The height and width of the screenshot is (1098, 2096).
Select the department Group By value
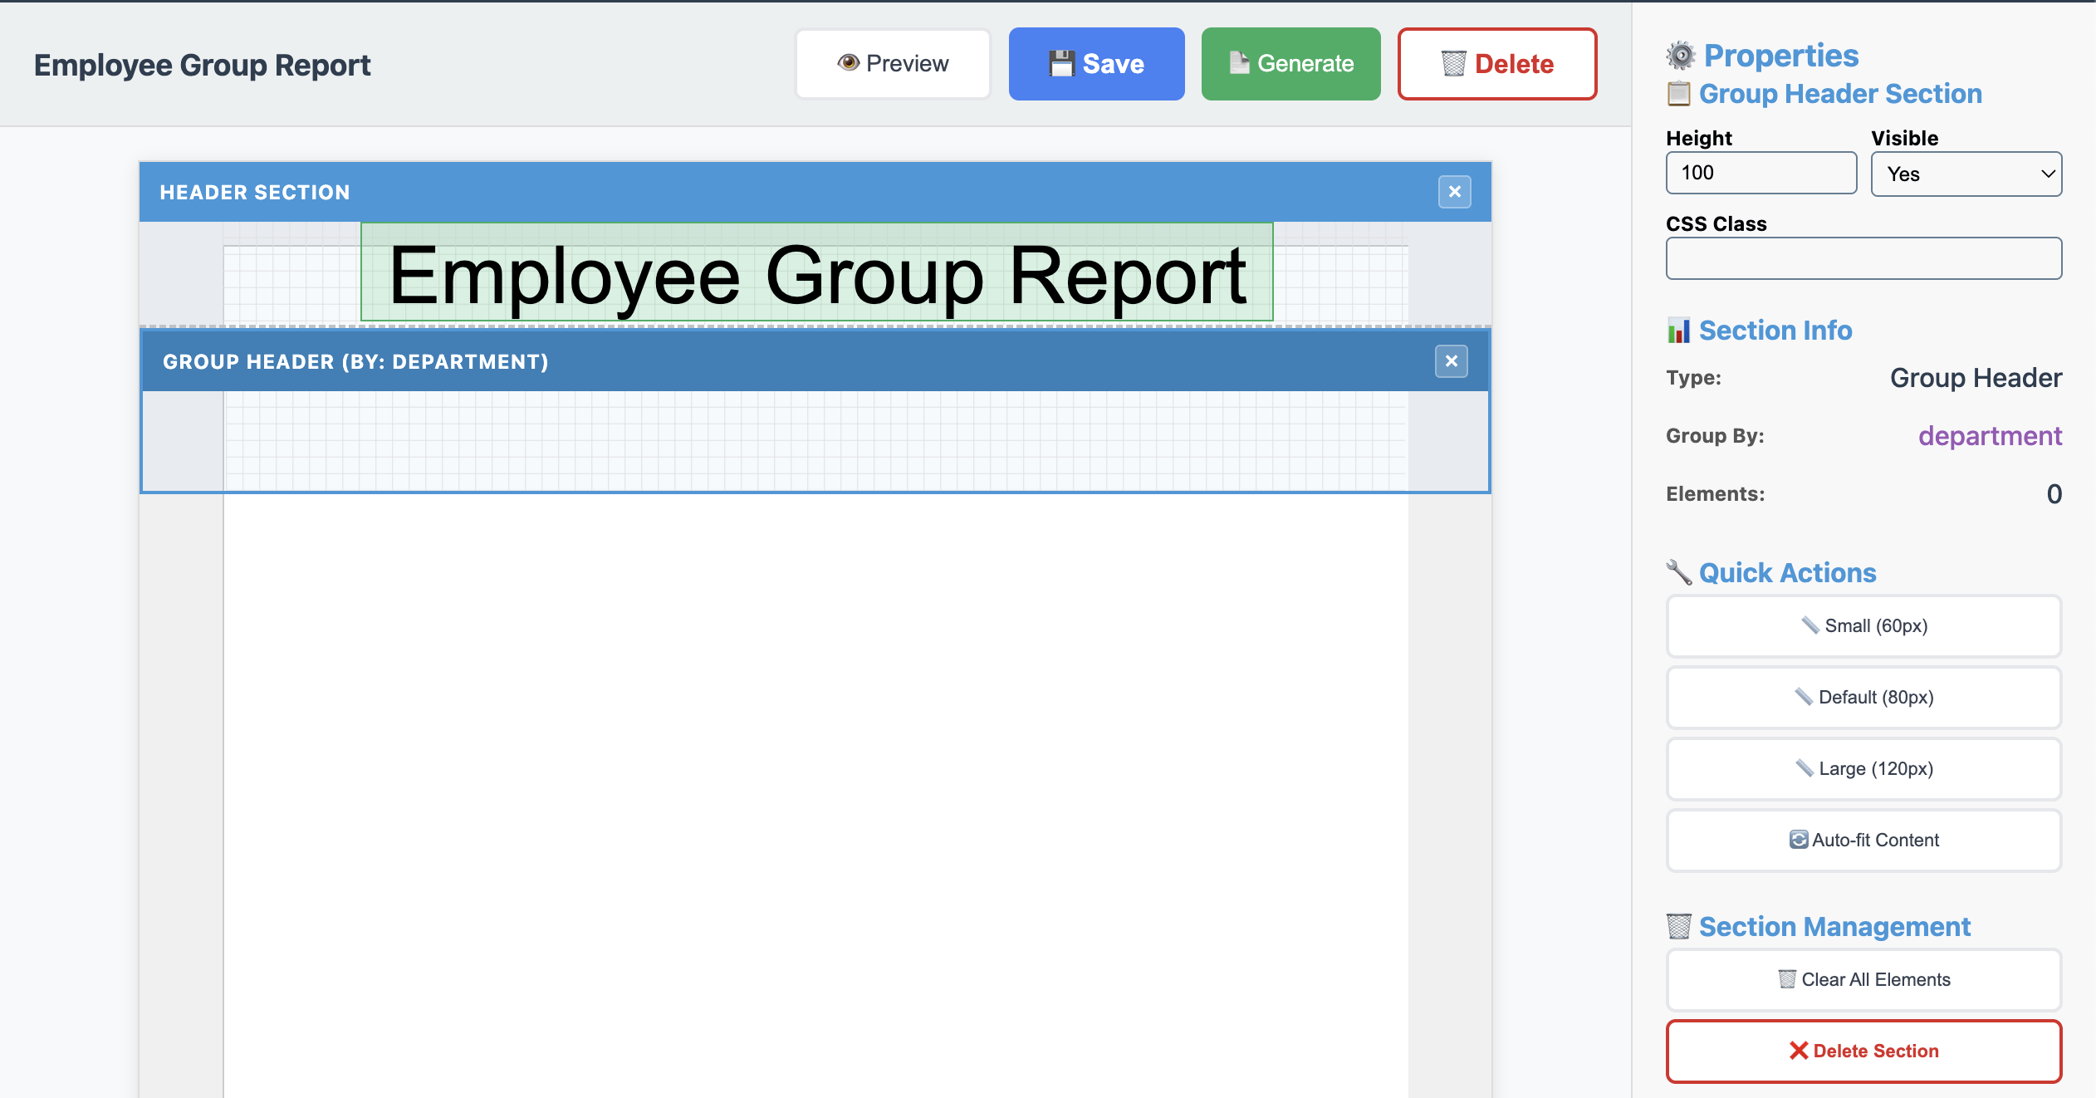[x=1989, y=436]
